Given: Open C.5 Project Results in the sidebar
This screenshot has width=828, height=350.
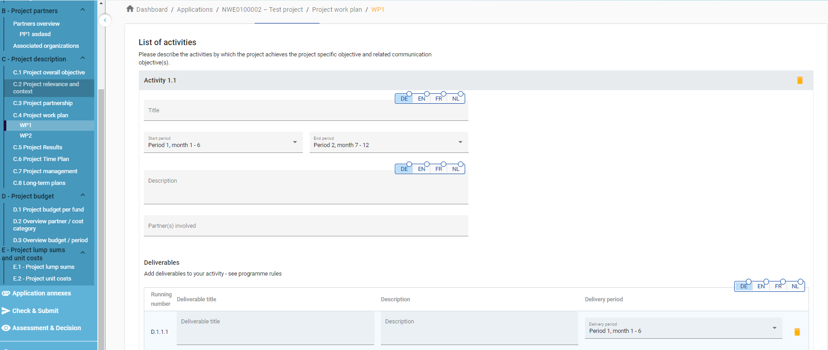Looking at the screenshot, I should click(x=37, y=147).
